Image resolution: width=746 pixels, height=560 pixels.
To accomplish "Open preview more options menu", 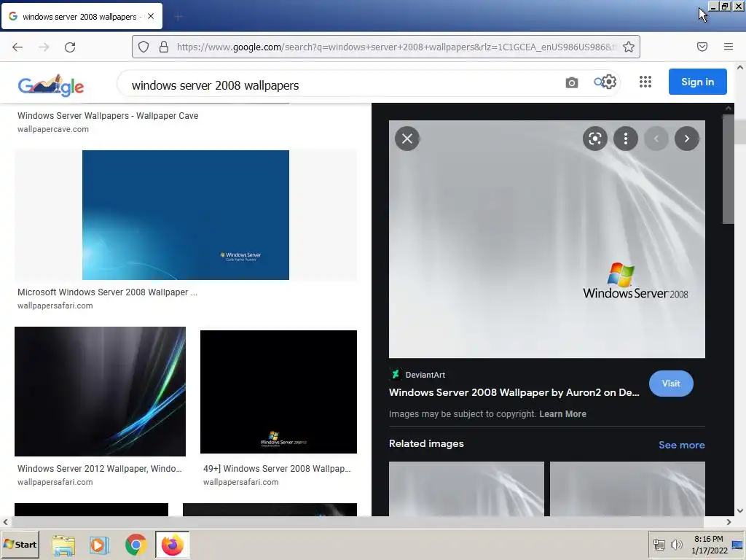I will point(626,139).
